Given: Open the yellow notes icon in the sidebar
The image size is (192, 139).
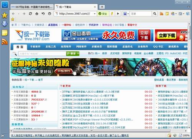Looking at the screenshot, I should tap(5, 33).
